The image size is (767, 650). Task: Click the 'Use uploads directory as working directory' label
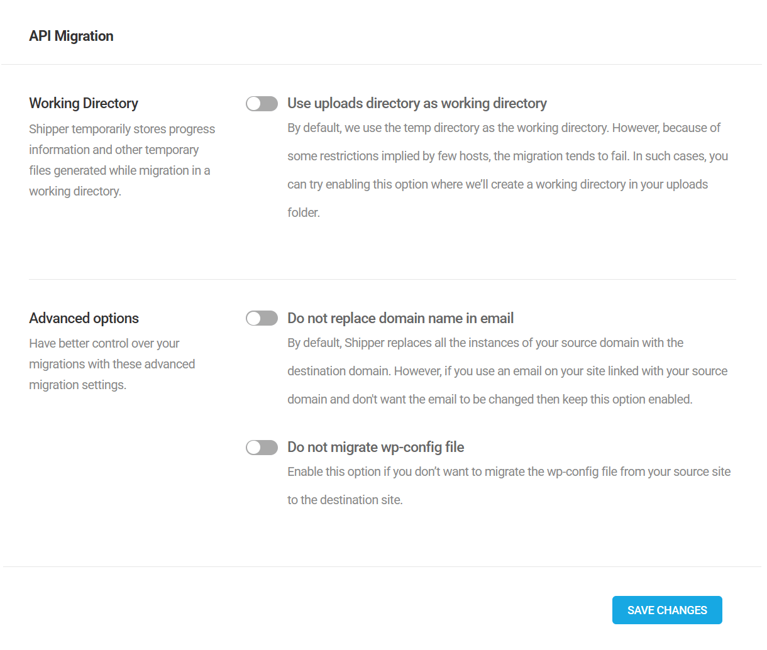click(417, 103)
